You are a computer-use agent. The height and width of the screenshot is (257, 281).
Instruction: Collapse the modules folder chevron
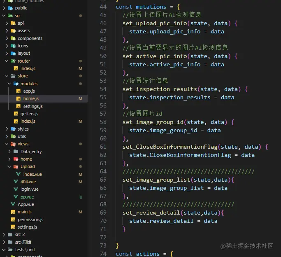click(x=9, y=84)
